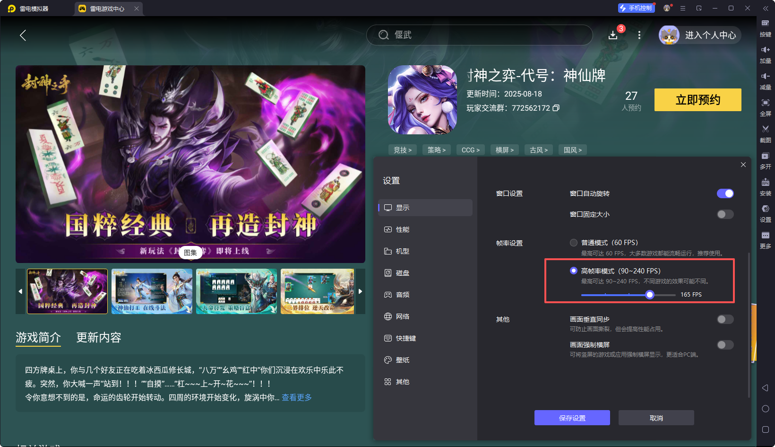This screenshot has height=447, width=775.
Task: Enable 画面强制横屏 switch
Action: coord(725,345)
